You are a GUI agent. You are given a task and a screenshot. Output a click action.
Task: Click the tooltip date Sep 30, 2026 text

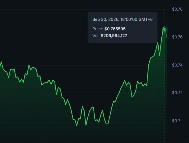click(123, 19)
